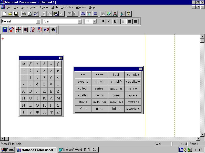Open the Пуск Start button
The image size is (205, 153).
click(8, 150)
